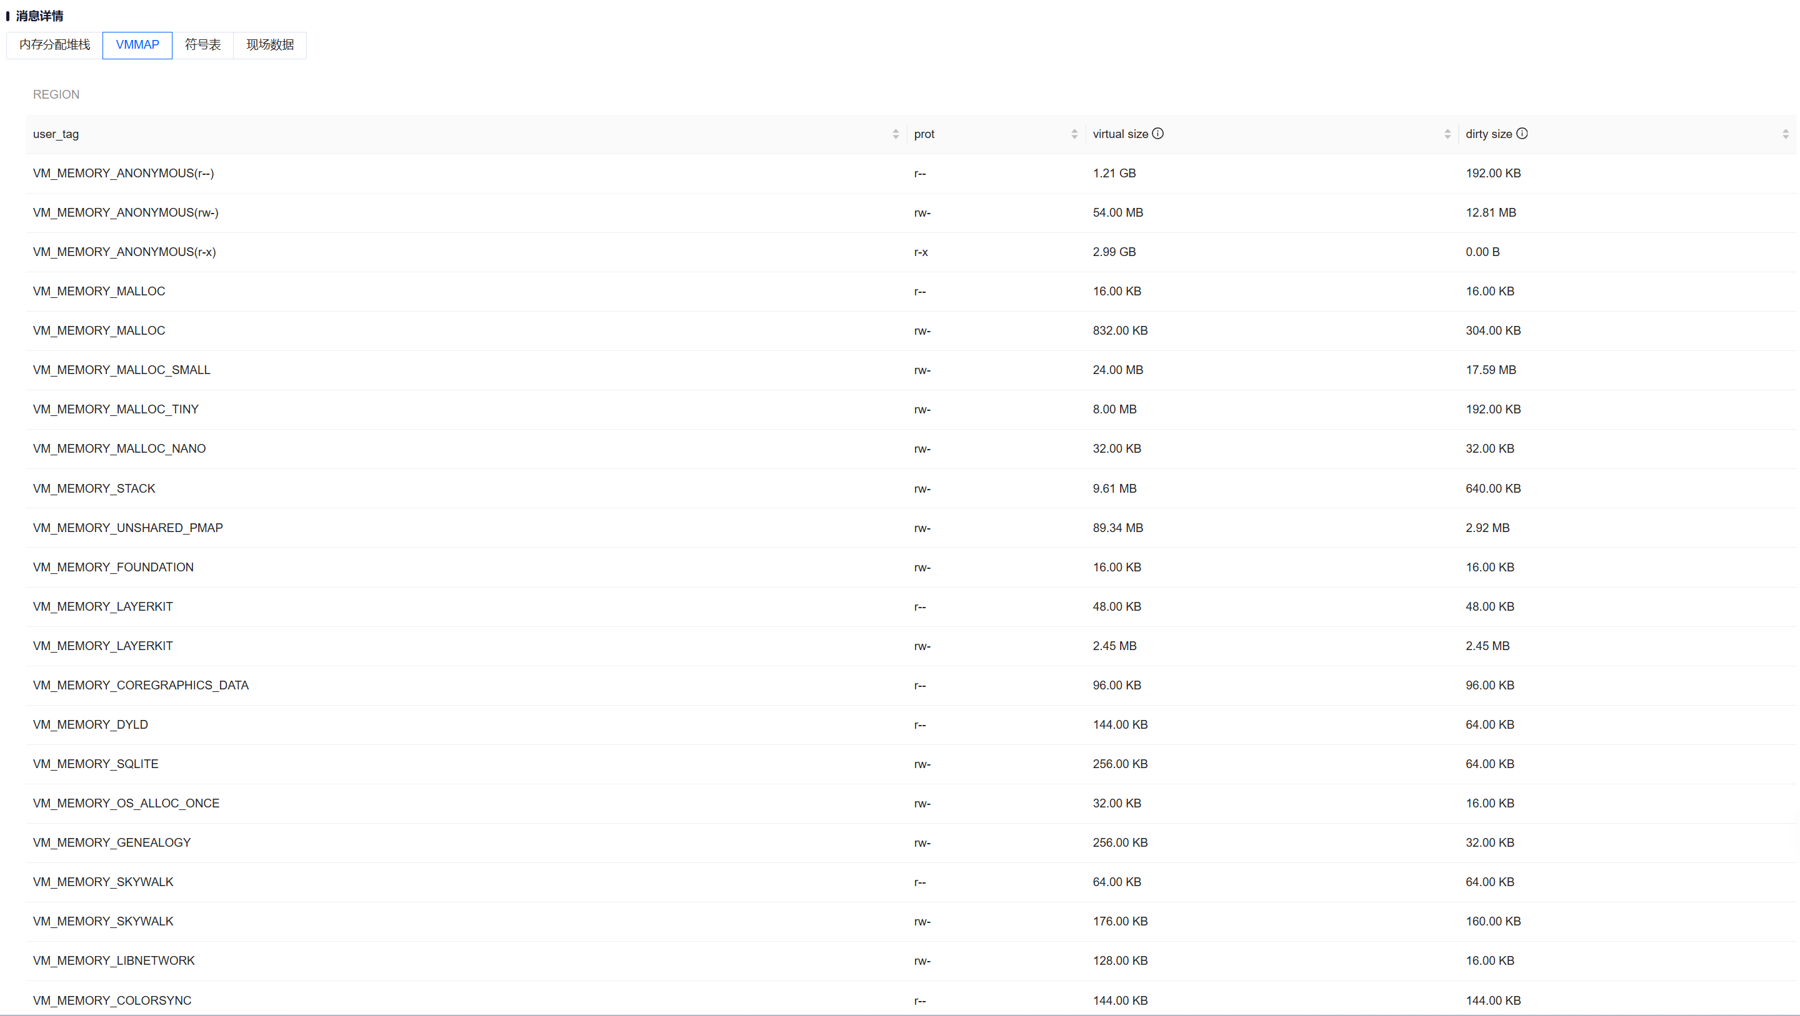Select the VM_MEMORY_SQLITE row
This screenshot has width=1800, height=1016.
[96, 764]
